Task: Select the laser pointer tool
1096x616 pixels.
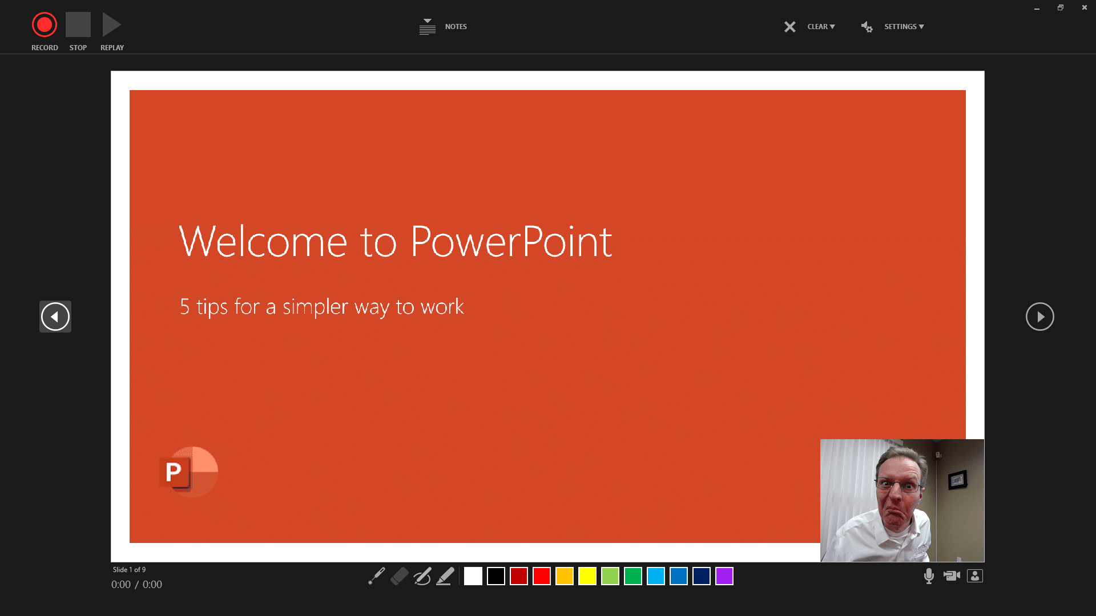Action: click(377, 576)
